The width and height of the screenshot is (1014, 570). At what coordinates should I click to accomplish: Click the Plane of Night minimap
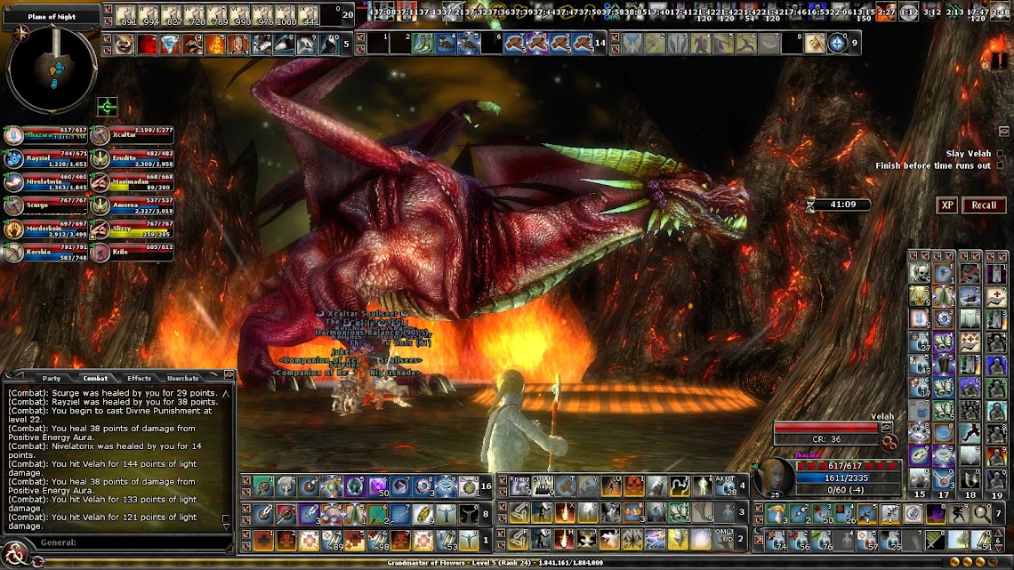pyautogui.click(x=51, y=68)
